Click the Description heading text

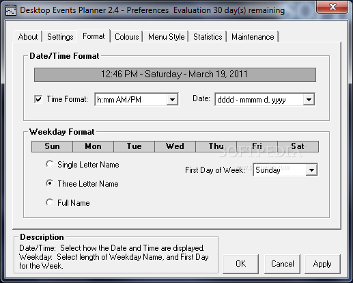42,237
